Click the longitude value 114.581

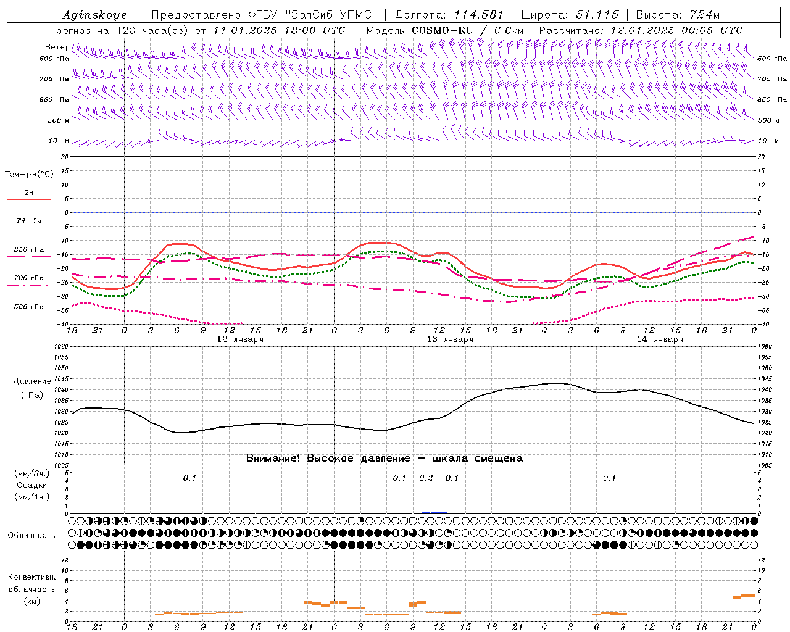click(x=479, y=15)
